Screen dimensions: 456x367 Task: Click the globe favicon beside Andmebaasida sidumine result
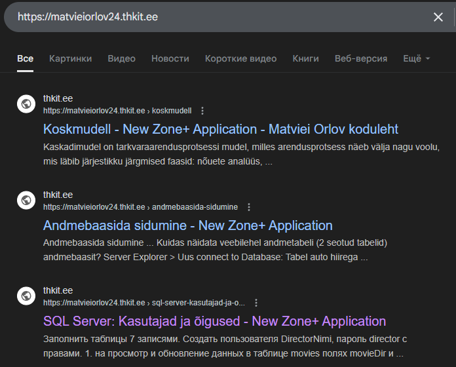click(26, 201)
